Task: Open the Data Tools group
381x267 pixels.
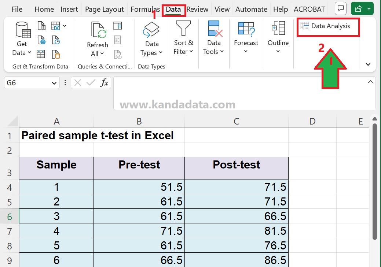Action: 214,38
